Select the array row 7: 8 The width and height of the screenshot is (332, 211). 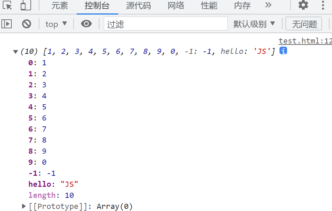click(x=37, y=140)
